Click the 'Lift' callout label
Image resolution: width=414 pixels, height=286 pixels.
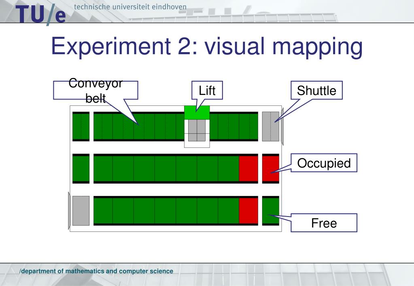(207, 90)
